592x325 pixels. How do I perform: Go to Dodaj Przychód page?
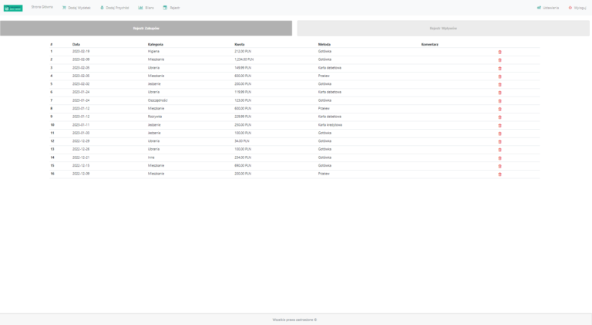click(x=115, y=8)
